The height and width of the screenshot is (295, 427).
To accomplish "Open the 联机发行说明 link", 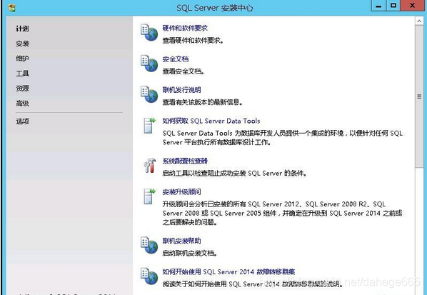I will 181,90.
